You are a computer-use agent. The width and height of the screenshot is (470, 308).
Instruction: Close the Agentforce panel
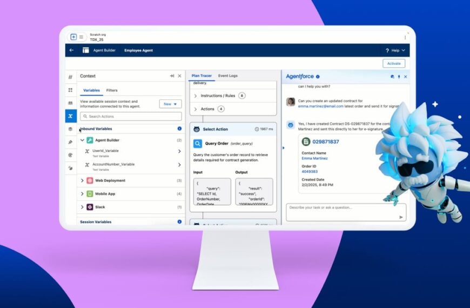(406, 77)
